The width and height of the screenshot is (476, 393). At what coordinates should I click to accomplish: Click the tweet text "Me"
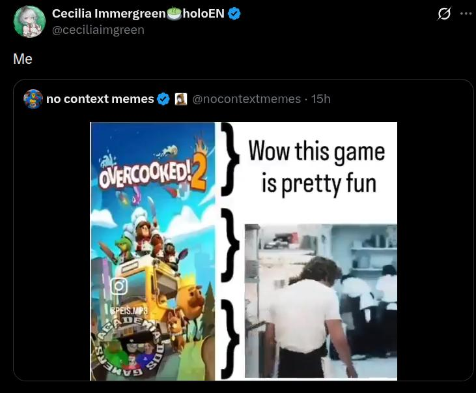click(x=23, y=59)
